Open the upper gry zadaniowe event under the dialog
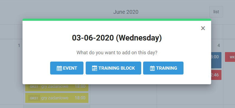Viewport: 235px width, 108px height. point(57,87)
